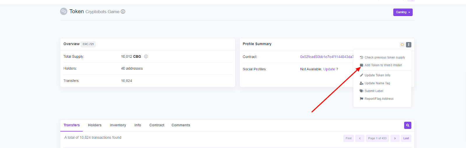Open the contract address 0x52fead50bb1e7e4f link
466x148 pixels.
coord(327,57)
